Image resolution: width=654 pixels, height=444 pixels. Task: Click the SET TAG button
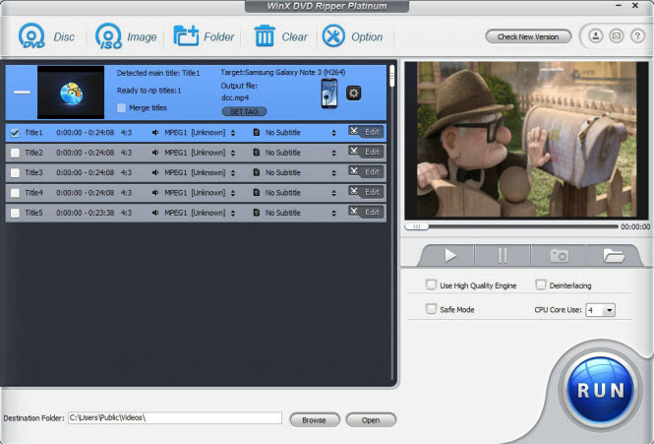point(244,111)
